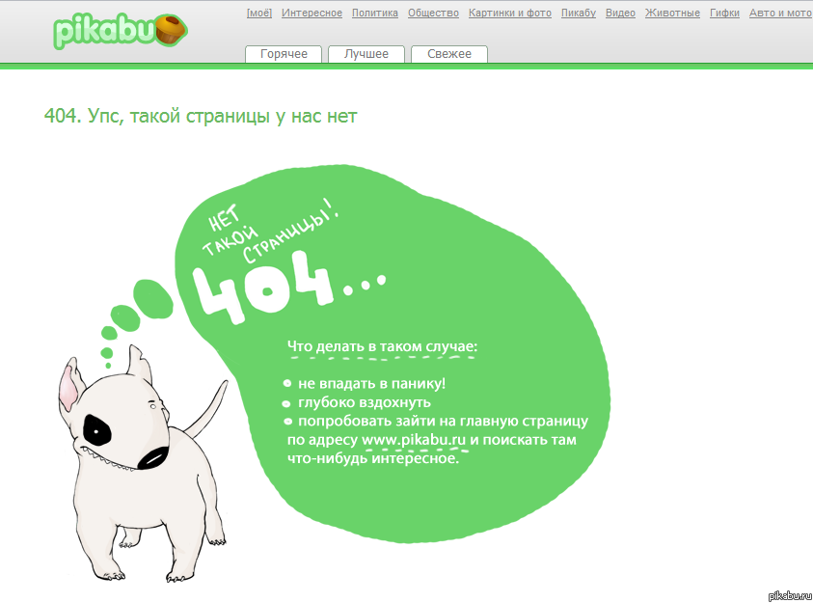
Task: Select the Общество category link
Action: point(433,14)
